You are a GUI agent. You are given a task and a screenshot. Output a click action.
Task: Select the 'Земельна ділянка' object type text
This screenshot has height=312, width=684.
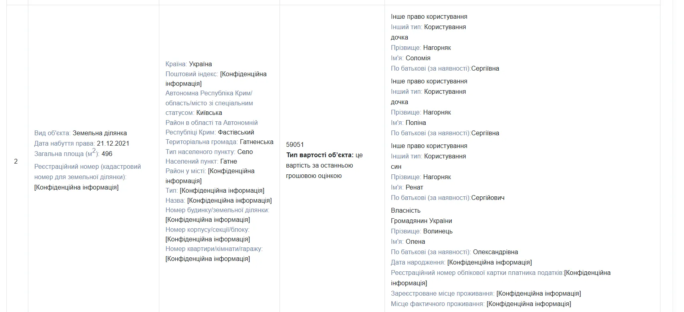pyautogui.click(x=99, y=133)
